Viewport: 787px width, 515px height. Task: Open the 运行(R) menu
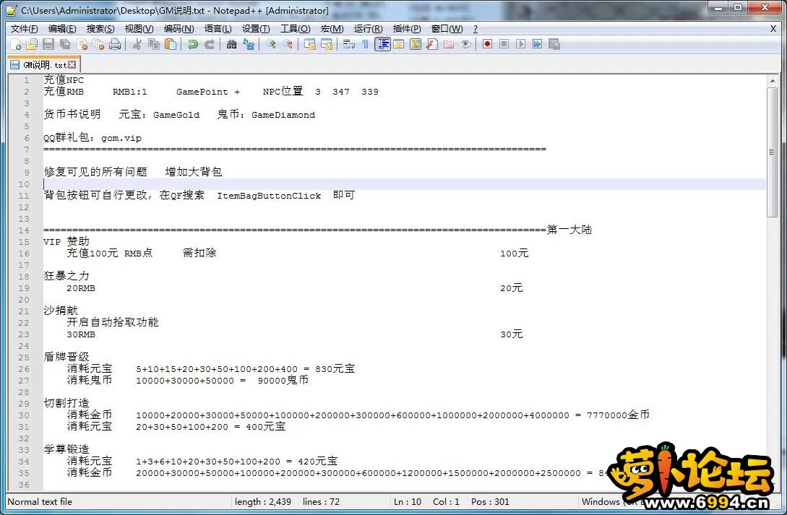coord(368,29)
